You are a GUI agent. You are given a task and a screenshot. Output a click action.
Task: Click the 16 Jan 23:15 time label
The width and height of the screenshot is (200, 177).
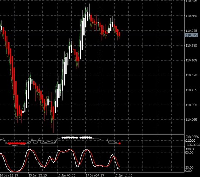pyautogui.click(x=37, y=175)
